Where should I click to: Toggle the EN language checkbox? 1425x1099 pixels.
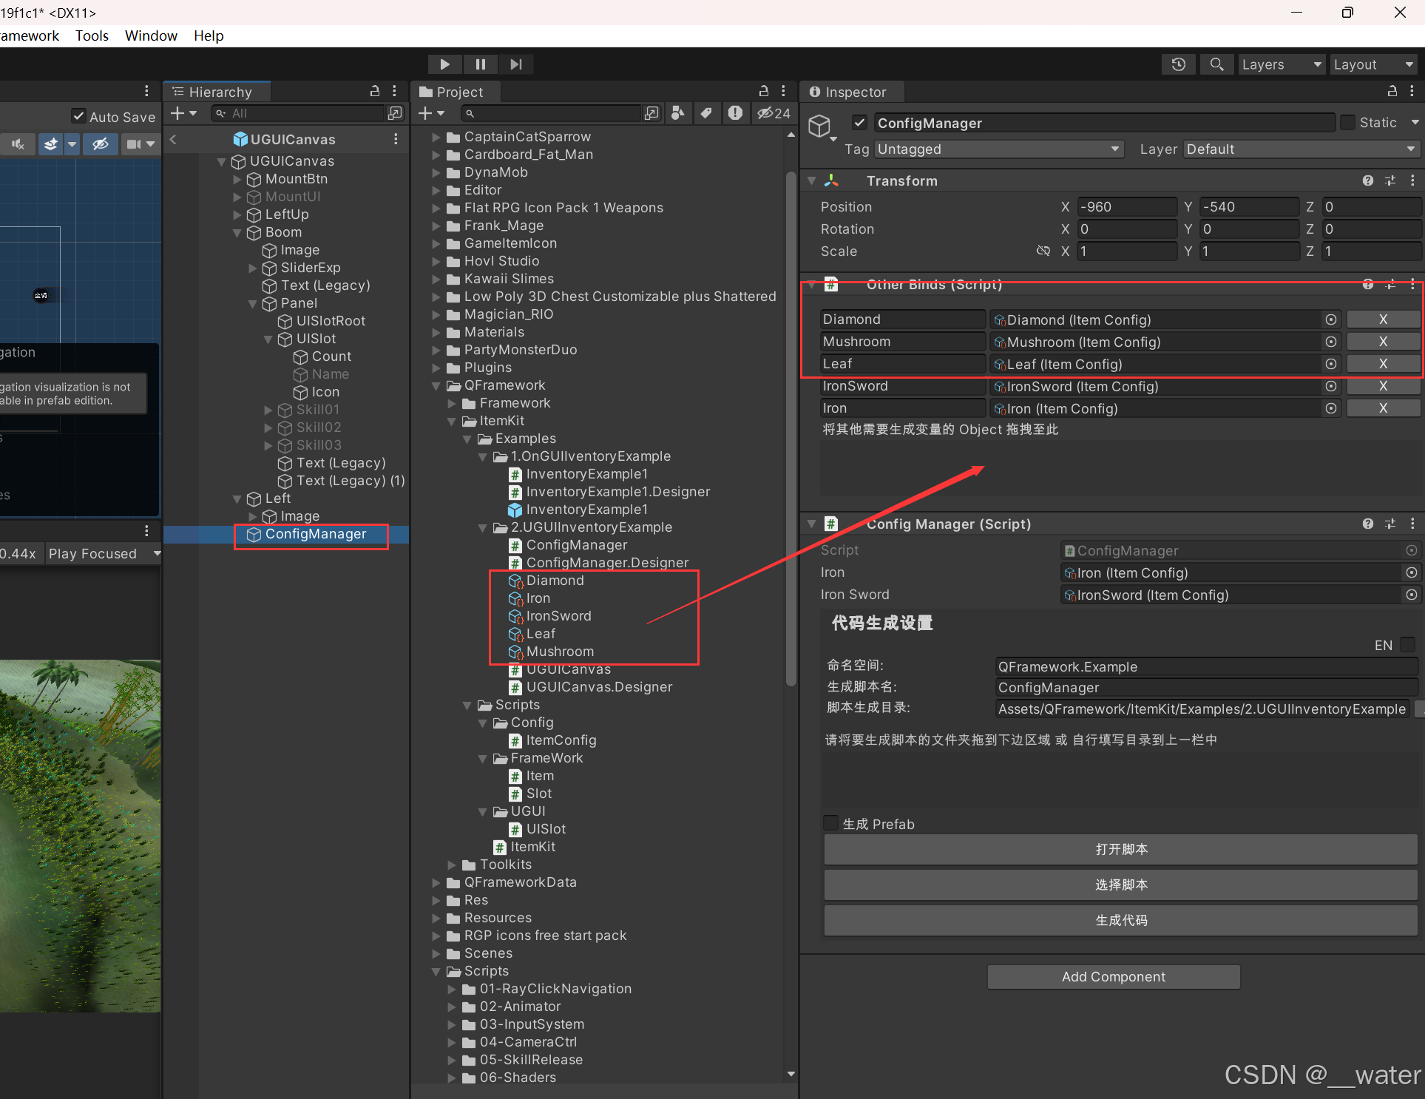pos(1408,645)
